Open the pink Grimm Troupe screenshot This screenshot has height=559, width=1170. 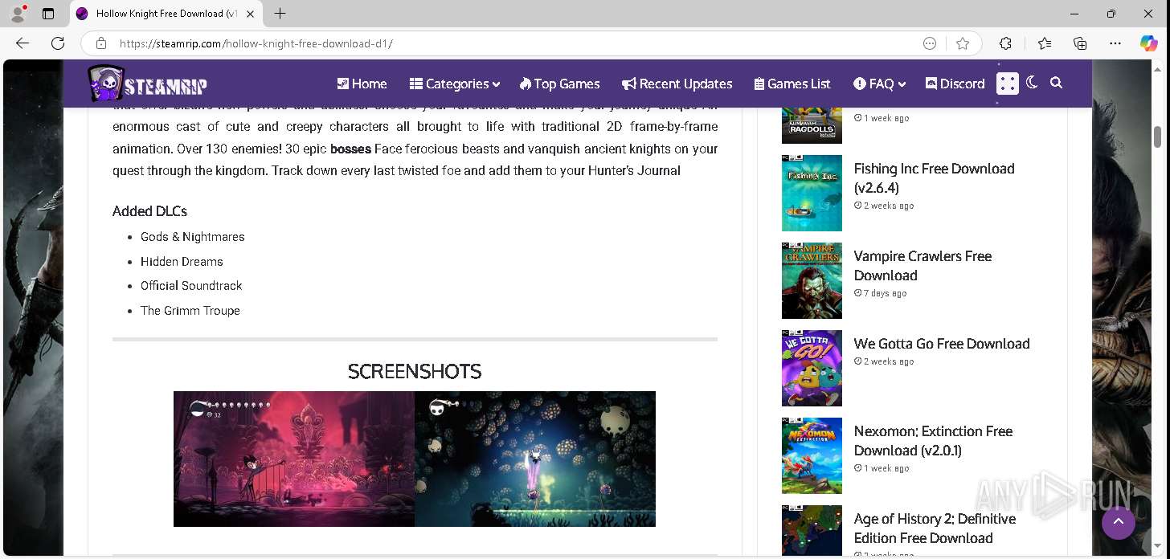[294, 459]
